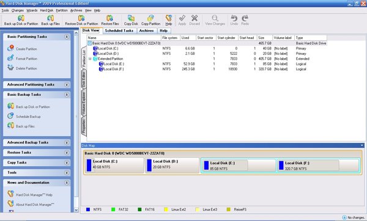Click Copy Partition toolbar icon
Viewport: 367px width, 221px height.
tap(150, 18)
